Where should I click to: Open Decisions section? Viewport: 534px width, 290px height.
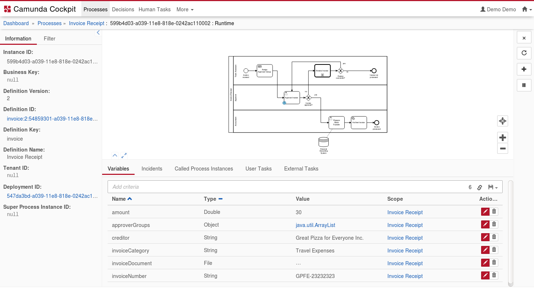point(123,9)
